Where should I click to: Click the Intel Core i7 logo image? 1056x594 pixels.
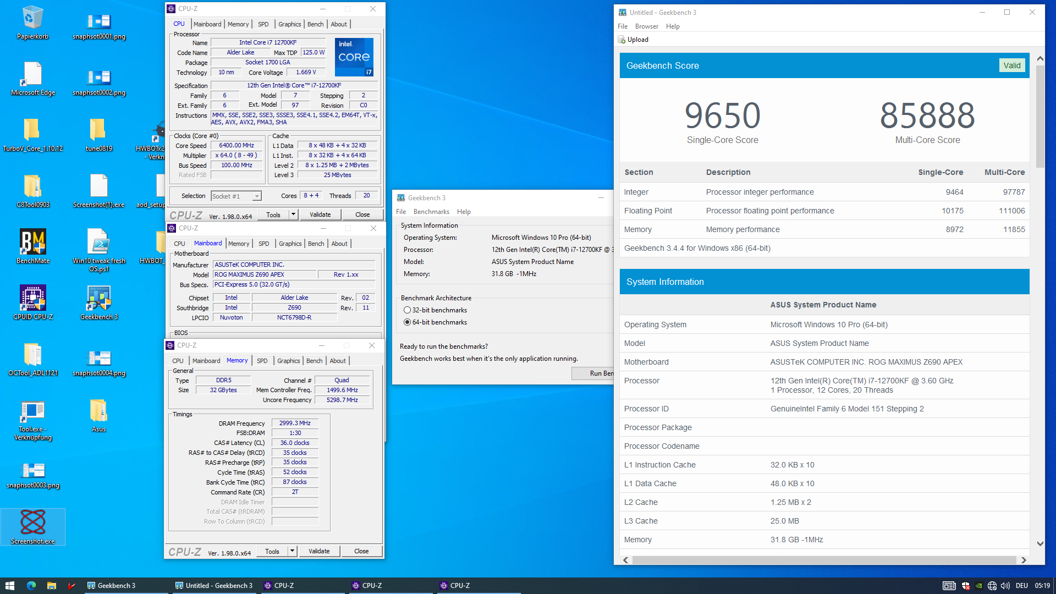pos(354,57)
